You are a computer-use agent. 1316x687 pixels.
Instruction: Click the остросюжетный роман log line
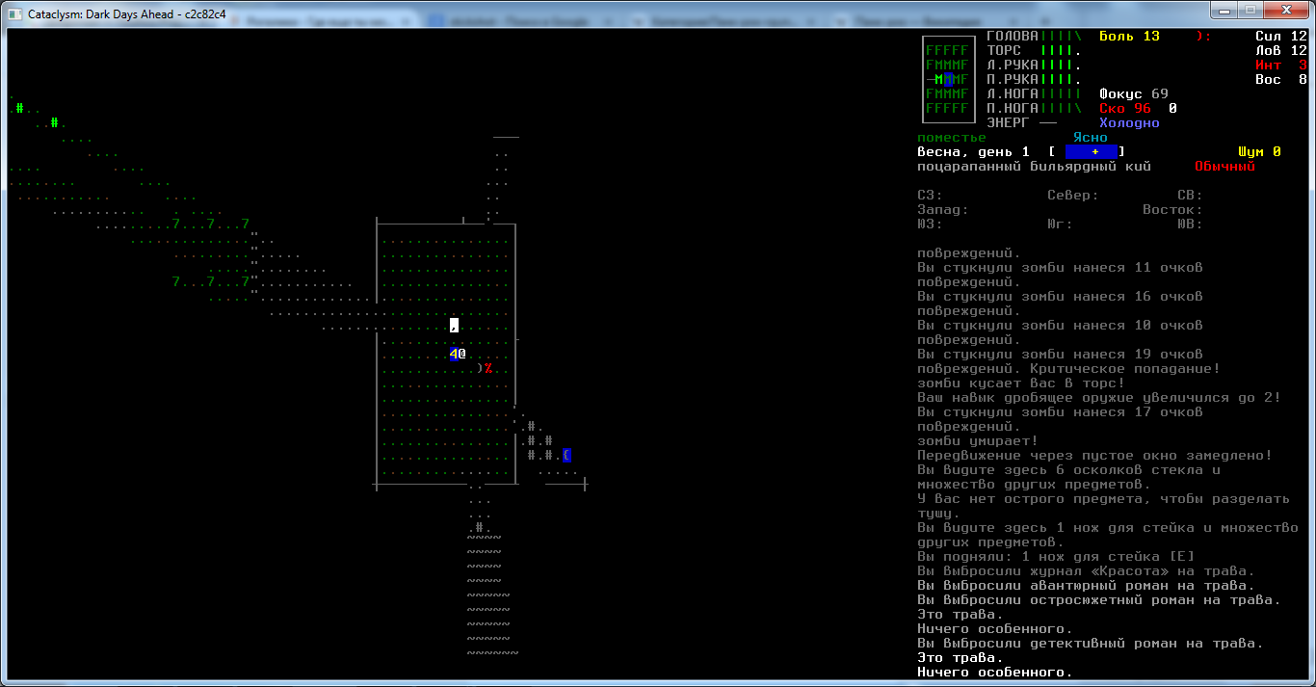click(x=1099, y=599)
